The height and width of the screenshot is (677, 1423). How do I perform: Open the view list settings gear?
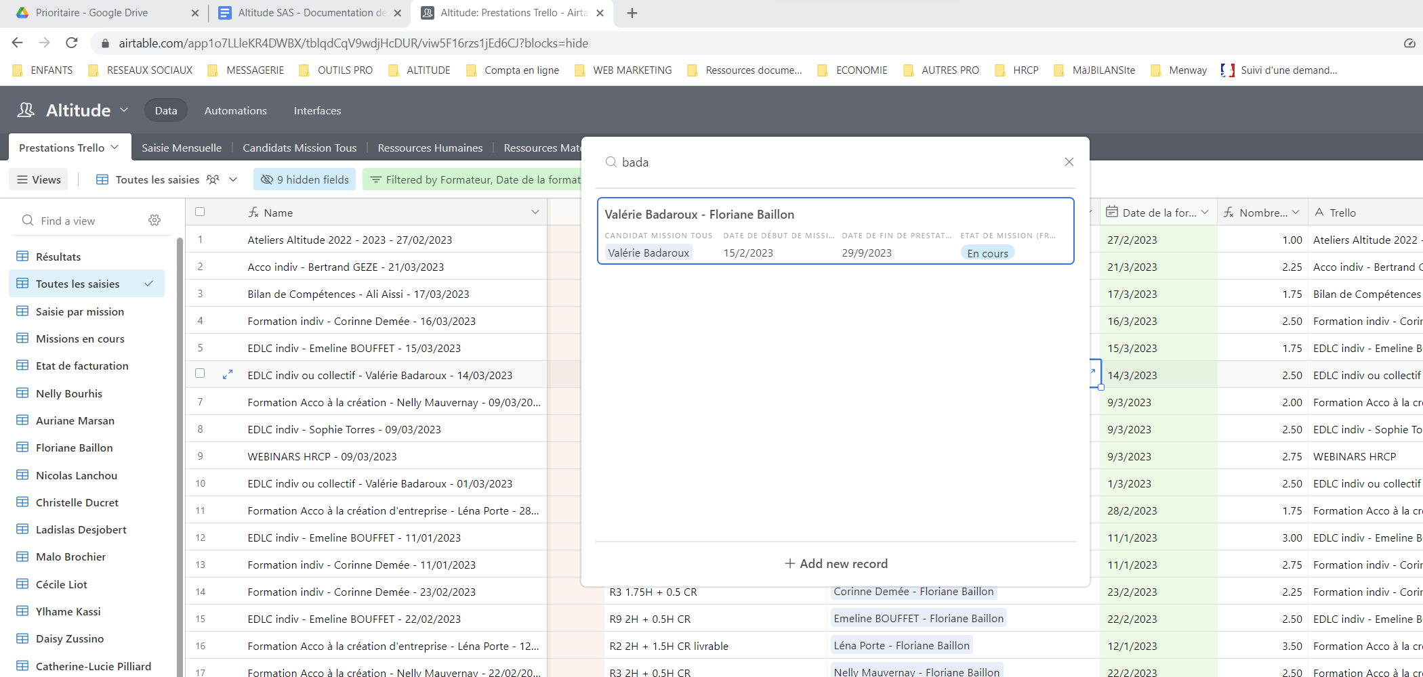click(154, 220)
